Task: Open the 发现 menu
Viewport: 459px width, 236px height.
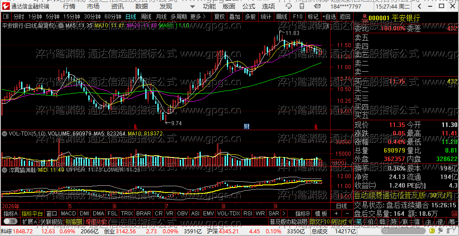Action: (166, 6)
